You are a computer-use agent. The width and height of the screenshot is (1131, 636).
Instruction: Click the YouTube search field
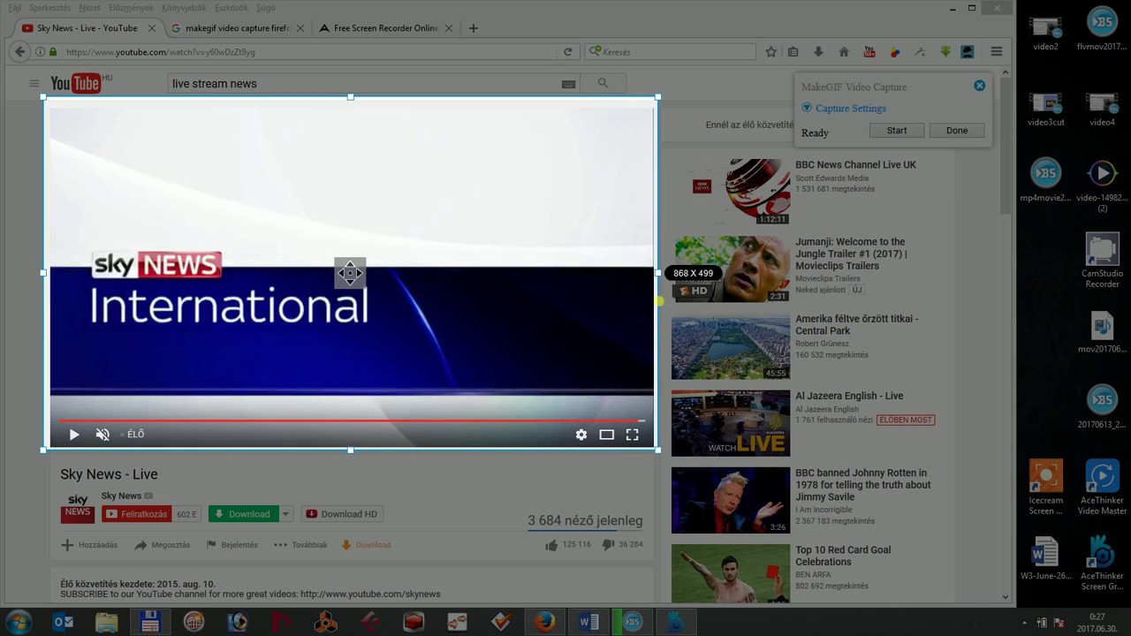point(362,84)
